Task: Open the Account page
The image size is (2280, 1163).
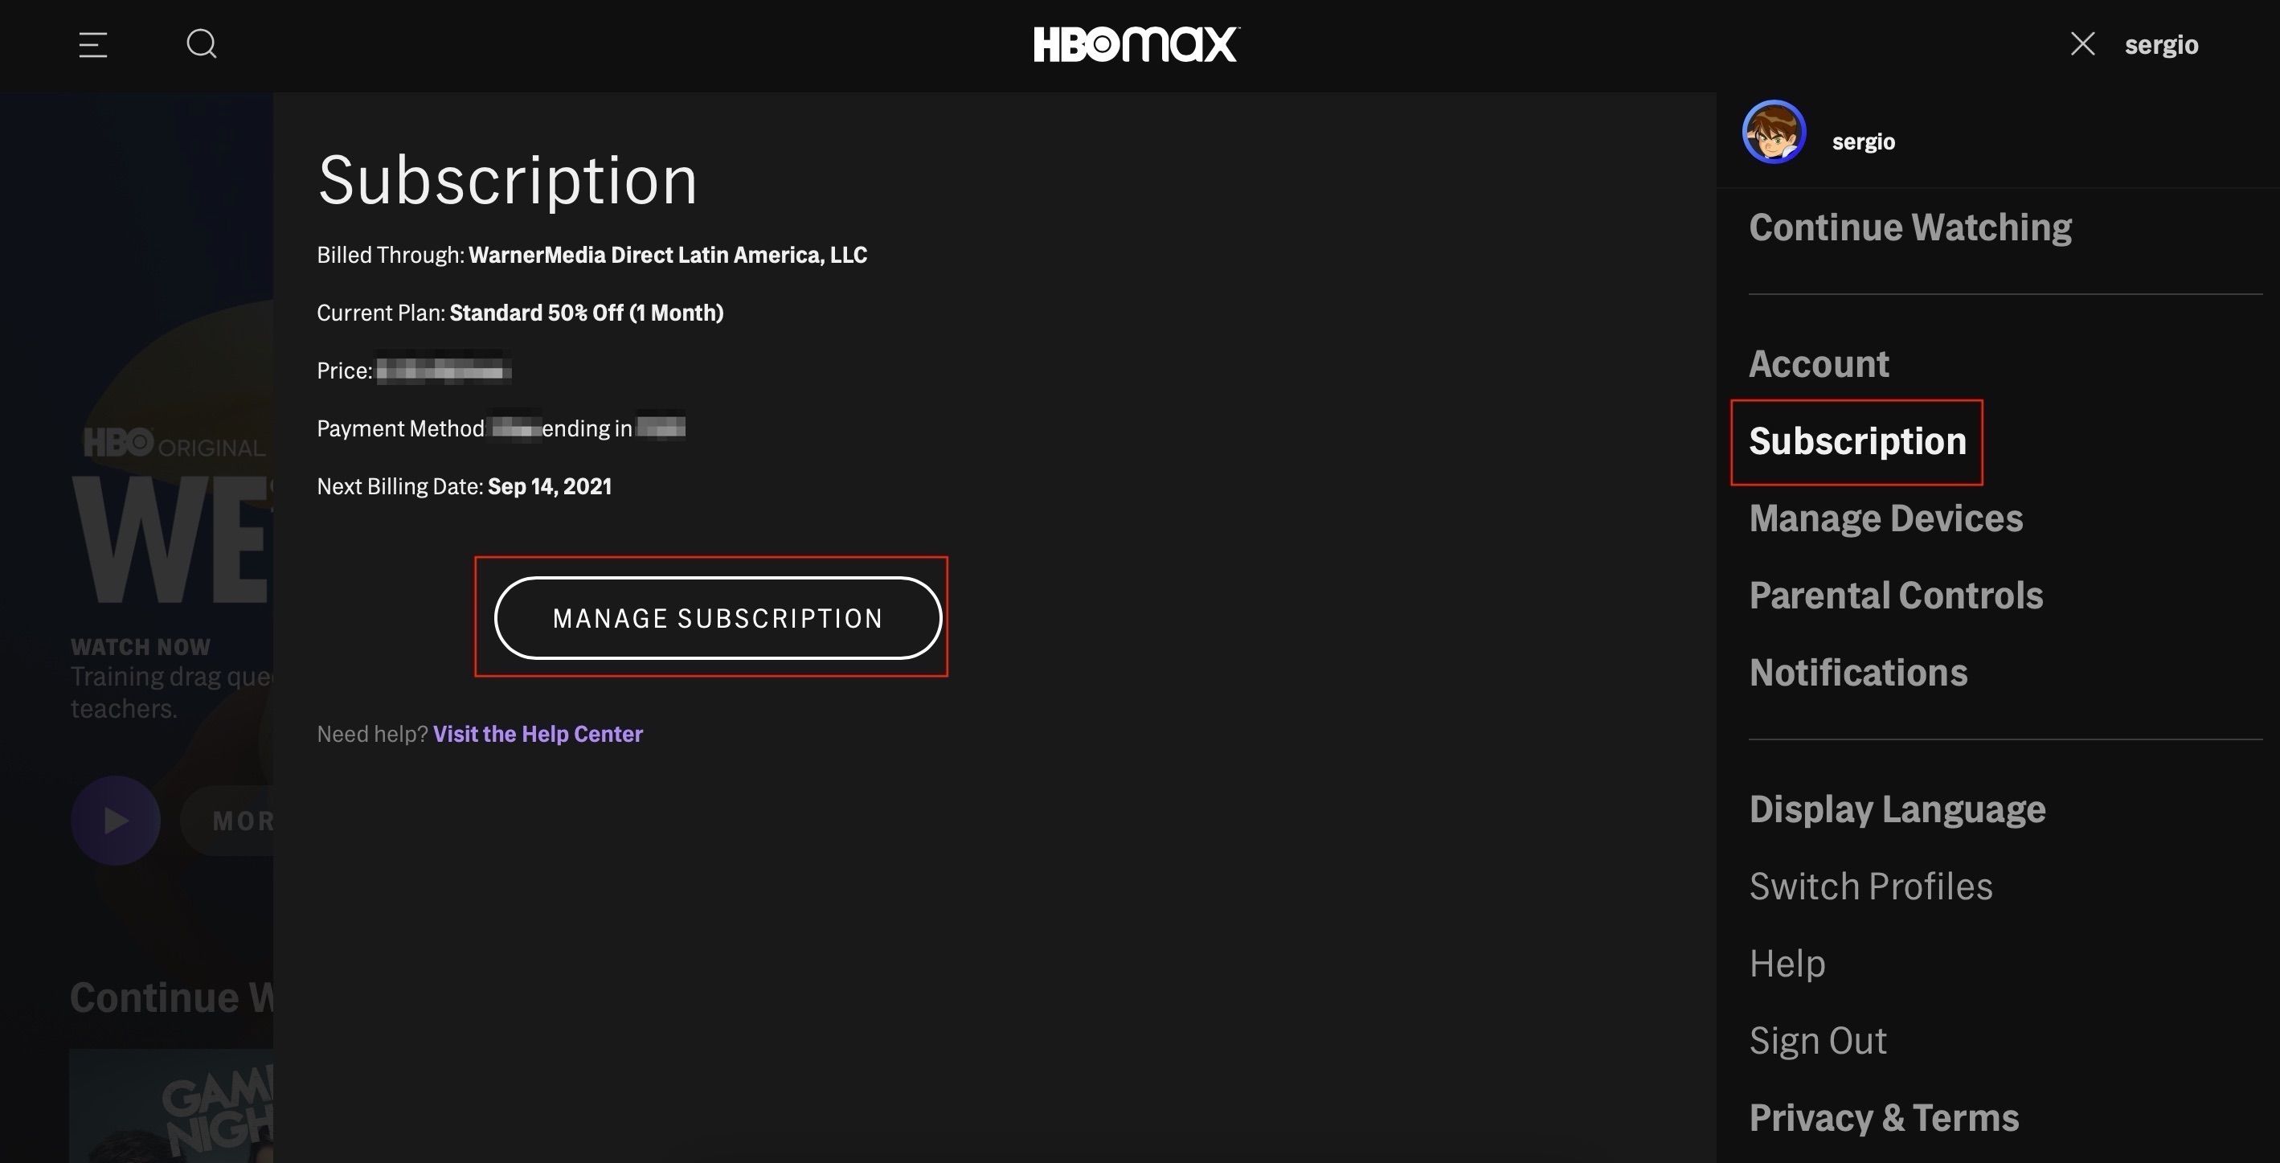Action: coord(1819,362)
